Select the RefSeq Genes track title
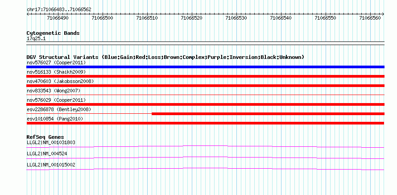The width and height of the screenshot is (397, 195). (x=45, y=137)
